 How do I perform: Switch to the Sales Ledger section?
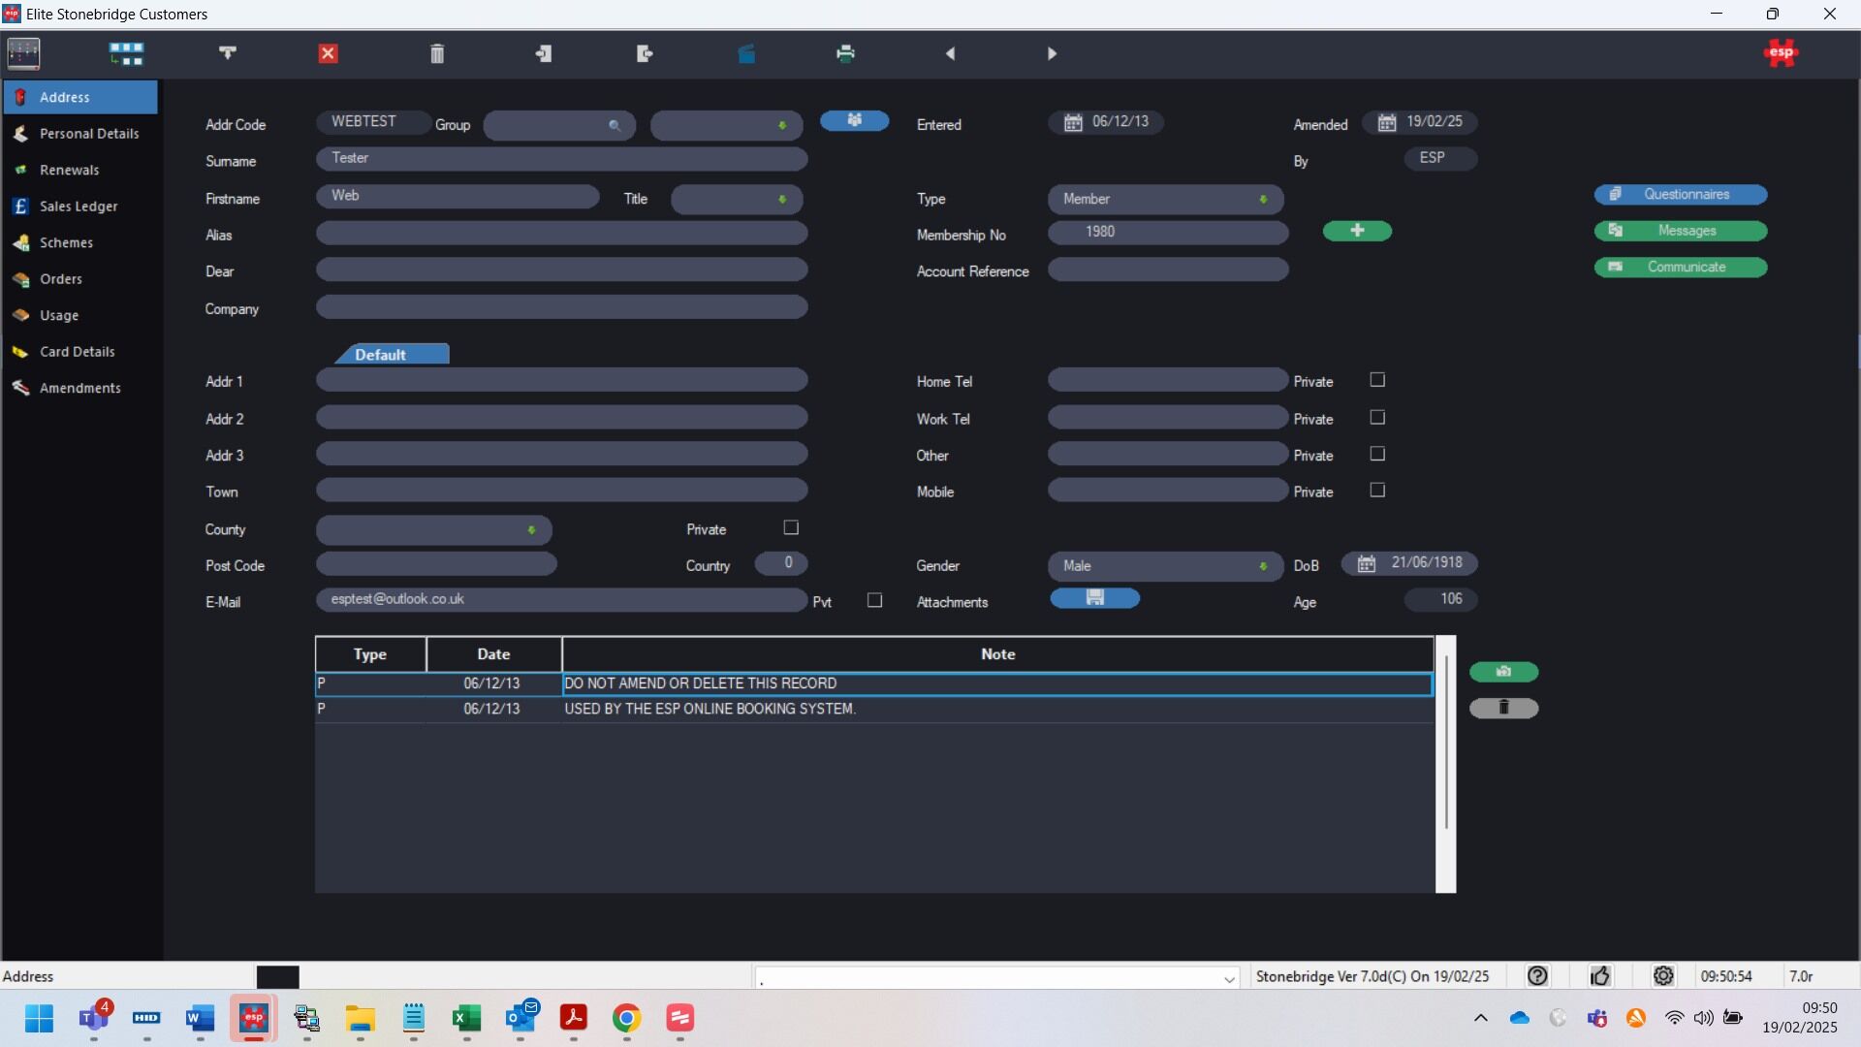79,206
